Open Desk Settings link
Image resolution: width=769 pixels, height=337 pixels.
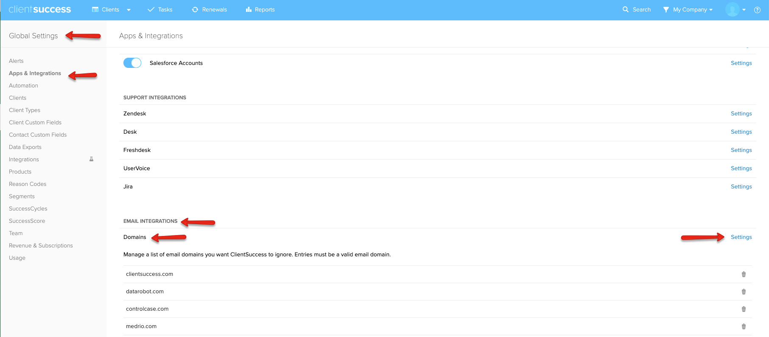click(x=741, y=132)
